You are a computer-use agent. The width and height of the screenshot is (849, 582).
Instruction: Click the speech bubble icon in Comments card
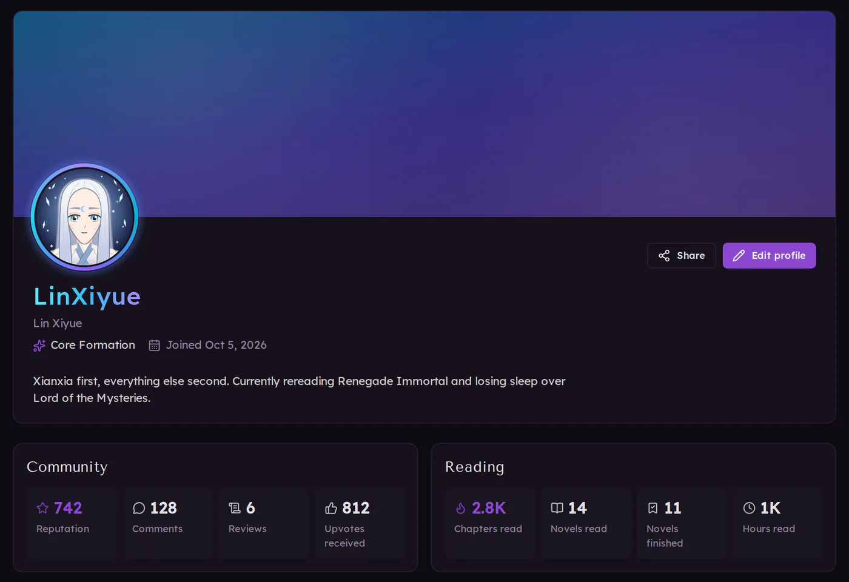[x=139, y=508]
